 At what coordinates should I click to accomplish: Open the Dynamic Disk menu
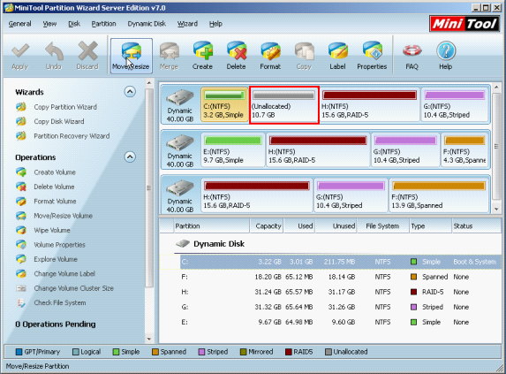(147, 24)
